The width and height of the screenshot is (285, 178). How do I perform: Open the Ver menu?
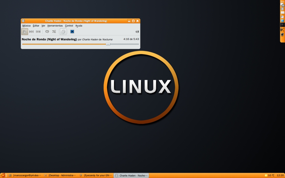(x=43, y=26)
